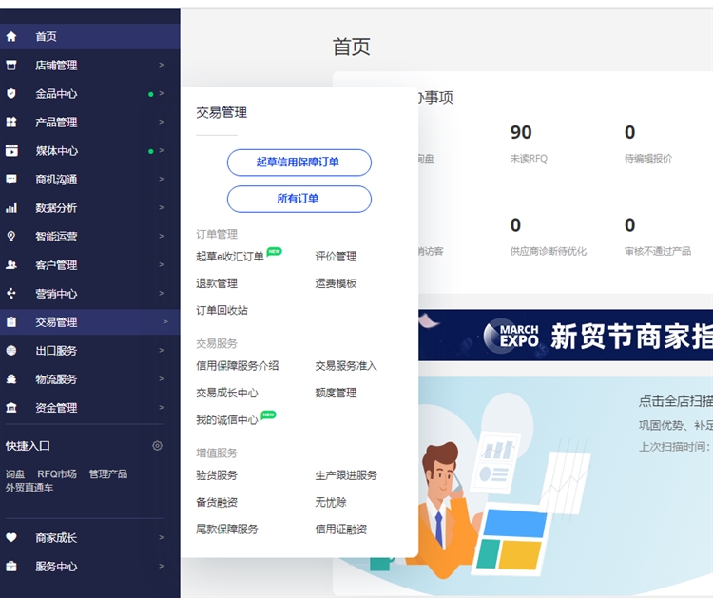
Task: Expand the 商家成长 chevron arrow
Action: click(x=162, y=537)
